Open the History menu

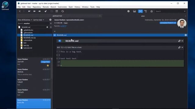tap(77, 7)
